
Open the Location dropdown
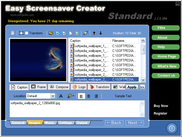click(53, 96)
